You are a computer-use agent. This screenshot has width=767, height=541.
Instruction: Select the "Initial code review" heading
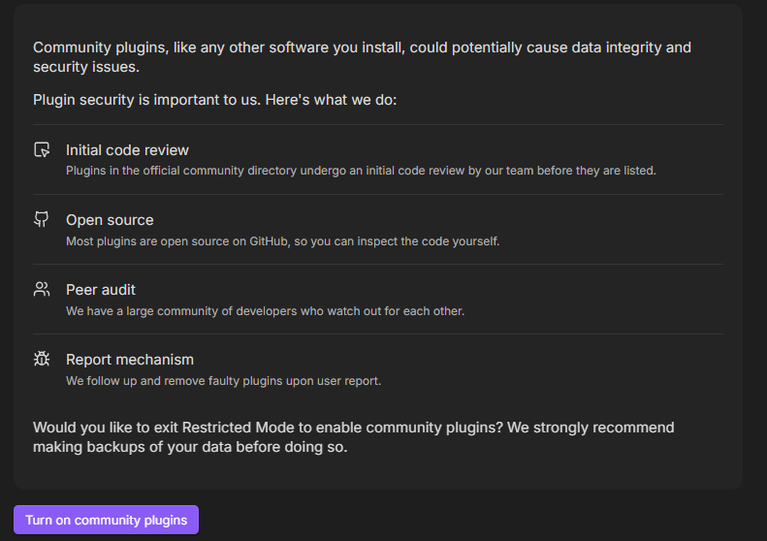click(x=127, y=150)
